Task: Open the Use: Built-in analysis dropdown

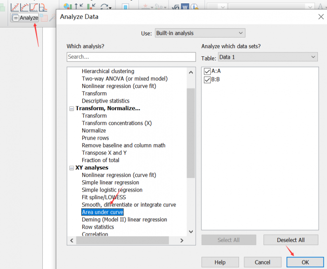Action: tap(200, 33)
